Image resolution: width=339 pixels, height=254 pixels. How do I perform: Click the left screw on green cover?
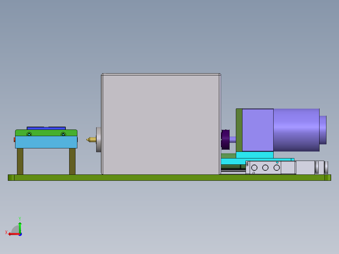click(29, 135)
